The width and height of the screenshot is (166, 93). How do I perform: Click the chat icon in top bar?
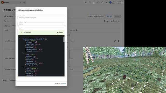(90, 2)
